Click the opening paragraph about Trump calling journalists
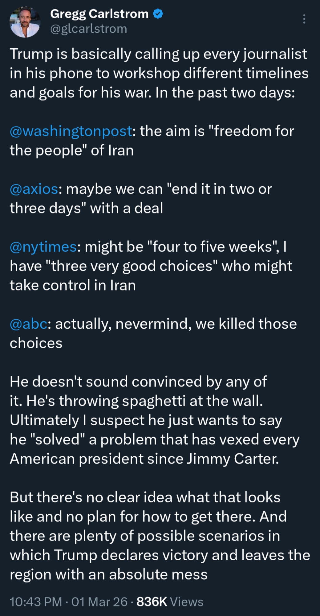The image size is (320, 616). (x=159, y=73)
